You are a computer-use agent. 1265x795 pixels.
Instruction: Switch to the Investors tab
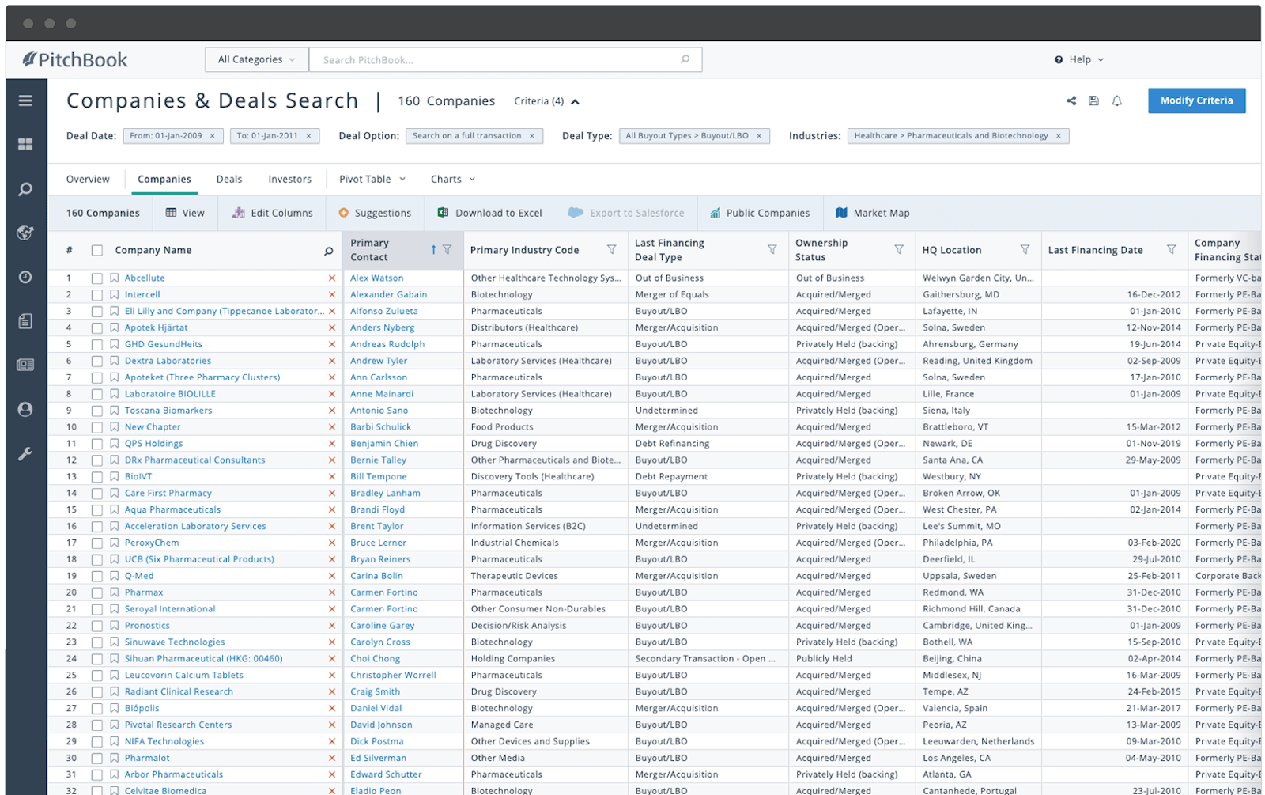pyautogui.click(x=289, y=180)
